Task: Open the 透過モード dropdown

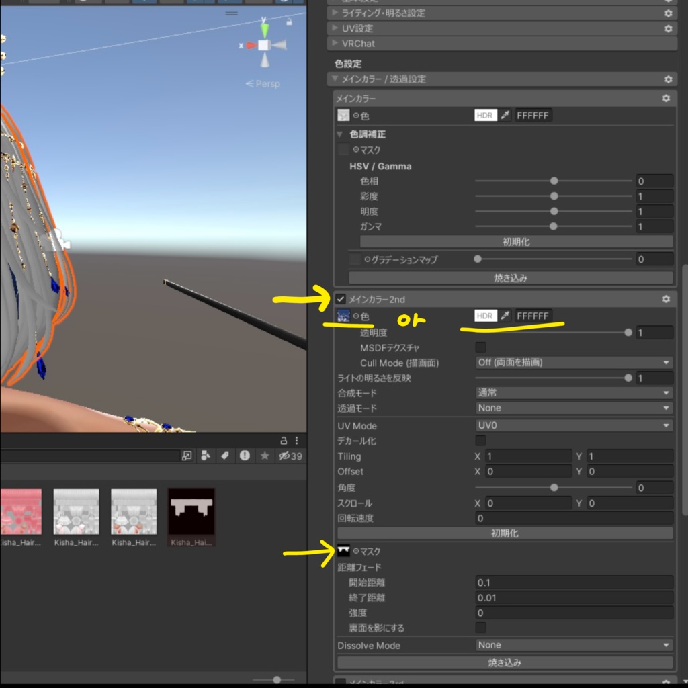Action: 574,408
